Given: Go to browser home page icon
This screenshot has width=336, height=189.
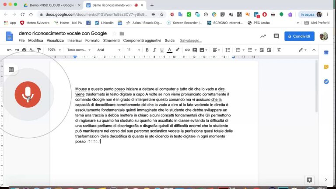Looking at the screenshot, I should pyautogui.click(x=31, y=14).
